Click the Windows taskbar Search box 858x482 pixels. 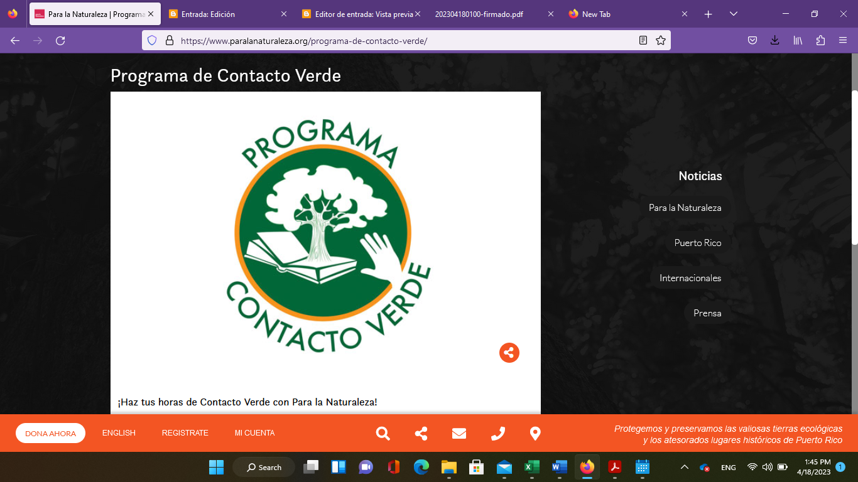[x=264, y=467]
